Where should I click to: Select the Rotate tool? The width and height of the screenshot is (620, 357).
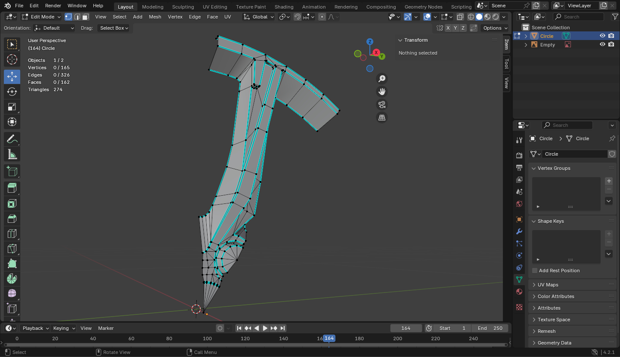click(12, 92)
